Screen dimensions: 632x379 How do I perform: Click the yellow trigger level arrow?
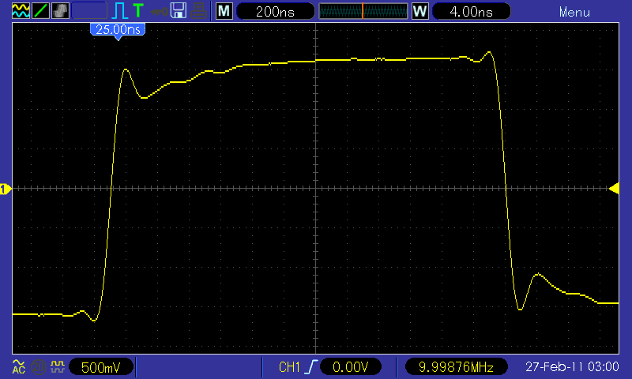[614, 189]
